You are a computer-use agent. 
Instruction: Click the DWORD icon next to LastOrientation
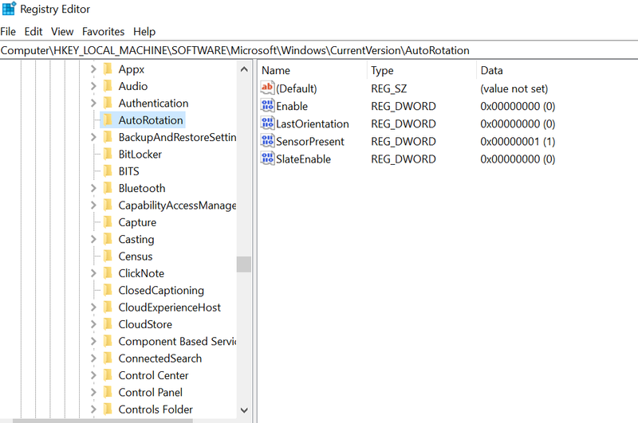click(268, 123)
